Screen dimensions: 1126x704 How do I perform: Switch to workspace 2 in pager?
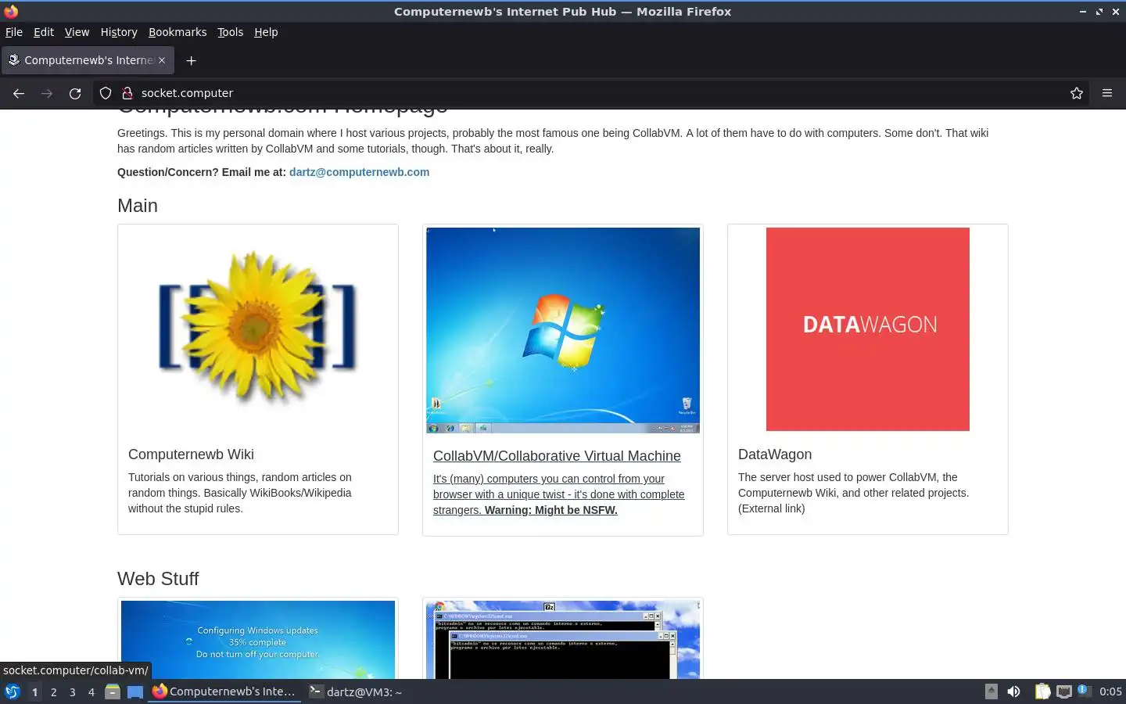pyautogui.click(x=53, y=692)
